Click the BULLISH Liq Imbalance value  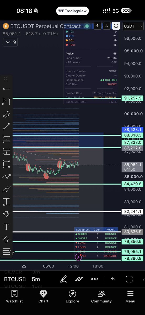(x=109, y=80)
